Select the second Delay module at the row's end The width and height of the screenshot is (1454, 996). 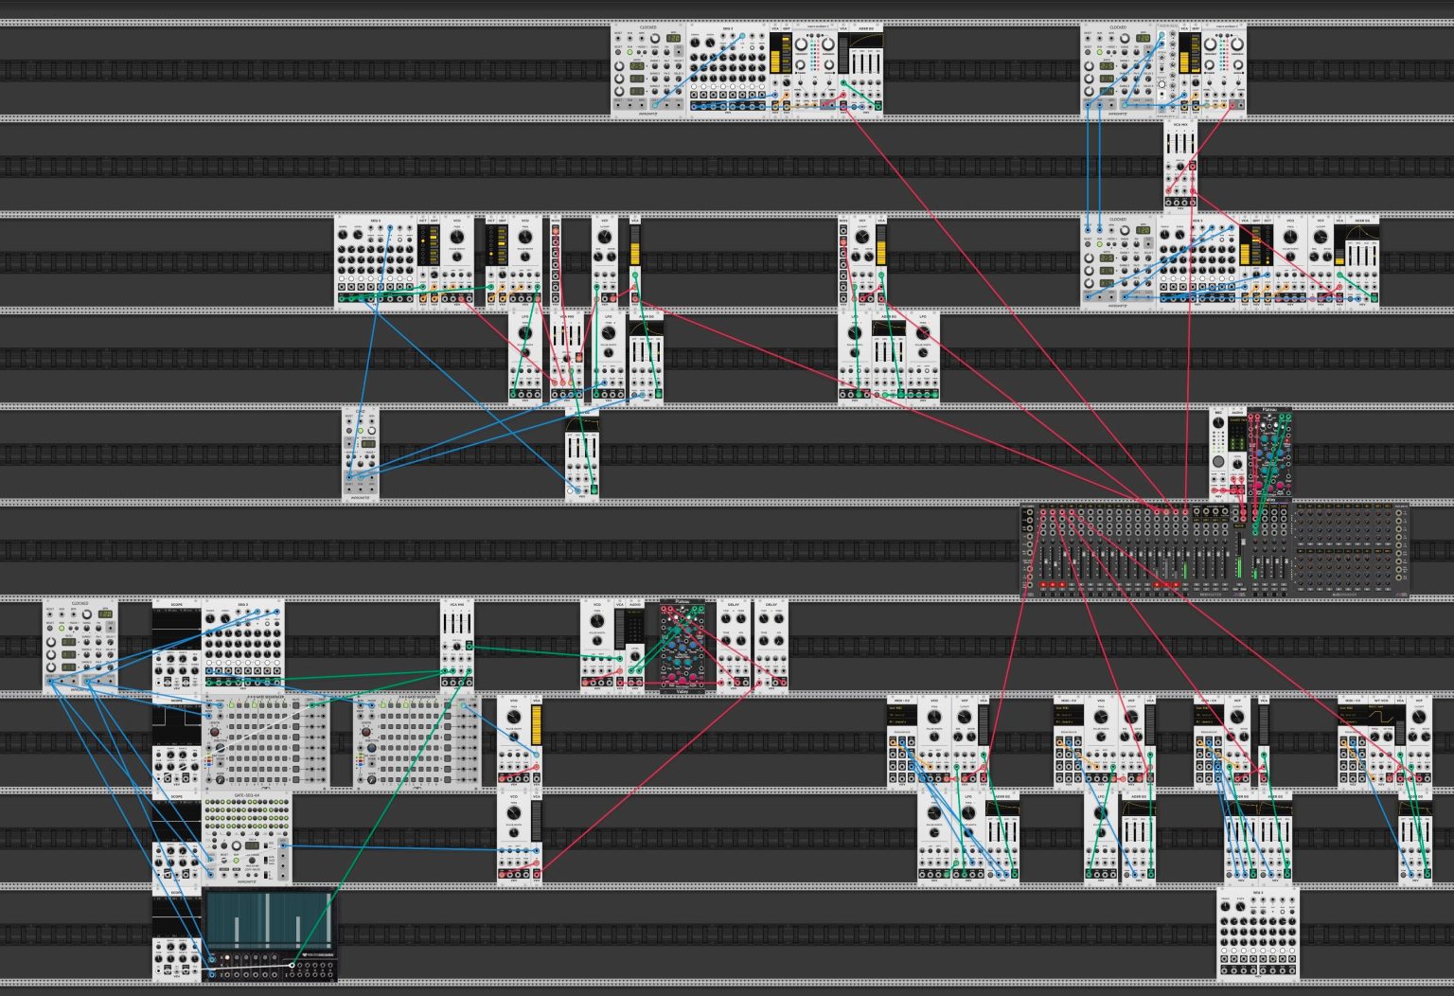coord(771,646)
